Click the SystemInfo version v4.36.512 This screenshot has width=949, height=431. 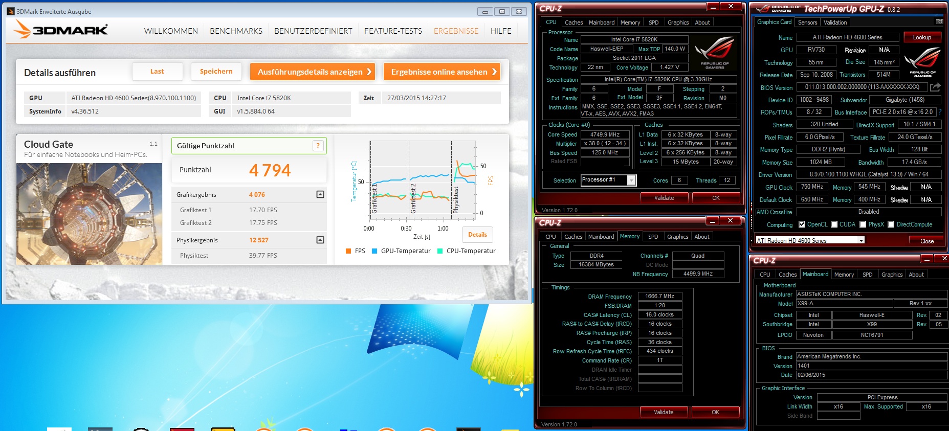point(85,111)
